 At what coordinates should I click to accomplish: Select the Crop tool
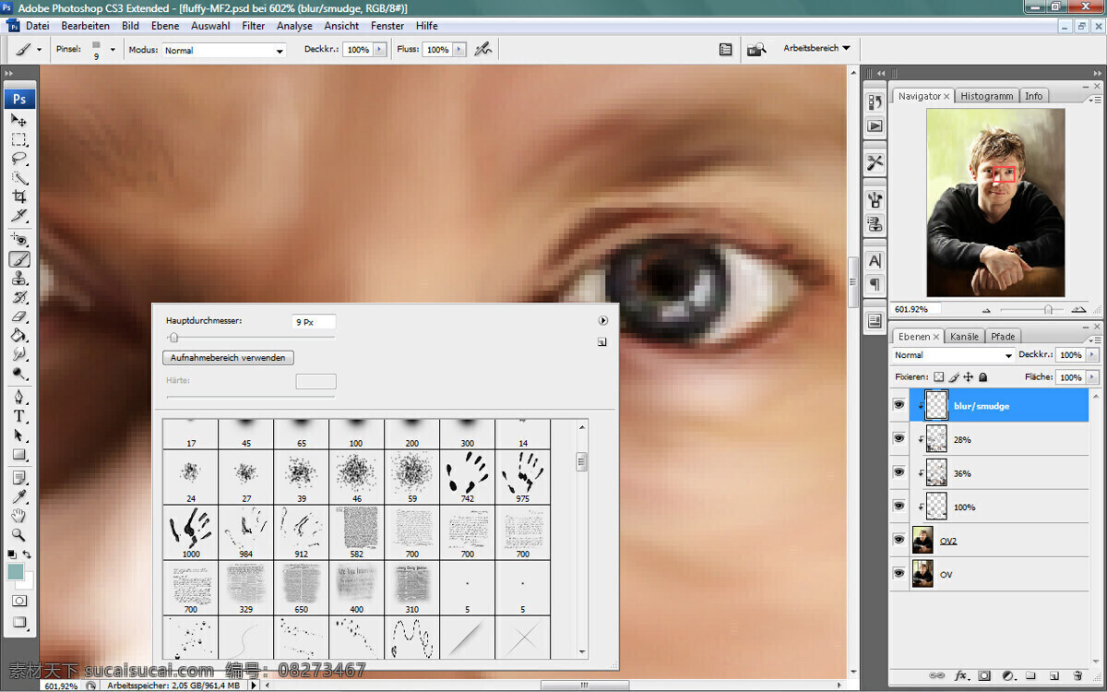[18, 197]
